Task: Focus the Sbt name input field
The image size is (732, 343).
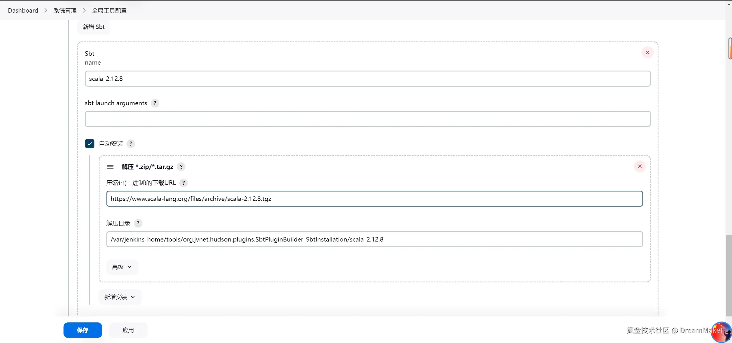Action: 367,79
